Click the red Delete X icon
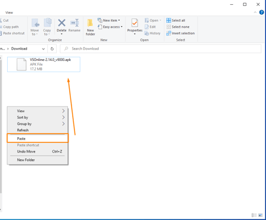Image resolution: width=266 pixels, height=220 pixels. click(x=61, y=23)
